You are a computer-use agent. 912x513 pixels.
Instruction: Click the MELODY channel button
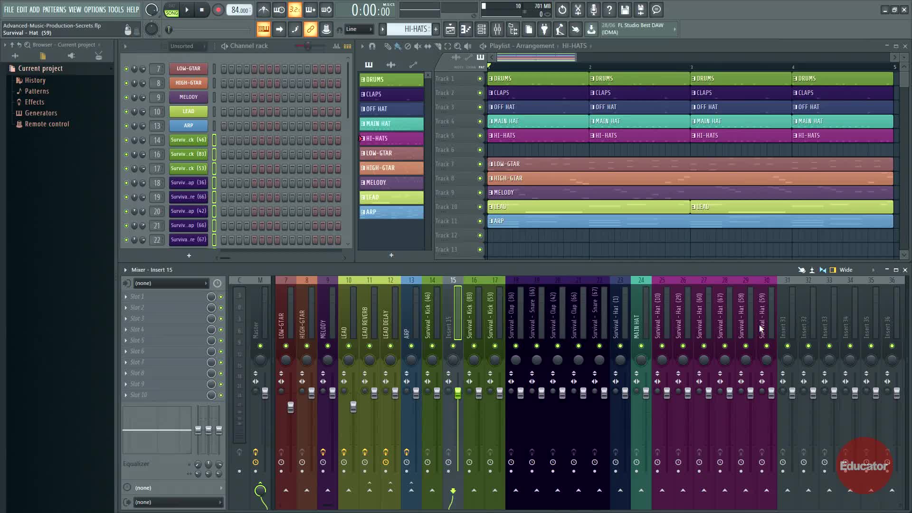click(189, 97)
